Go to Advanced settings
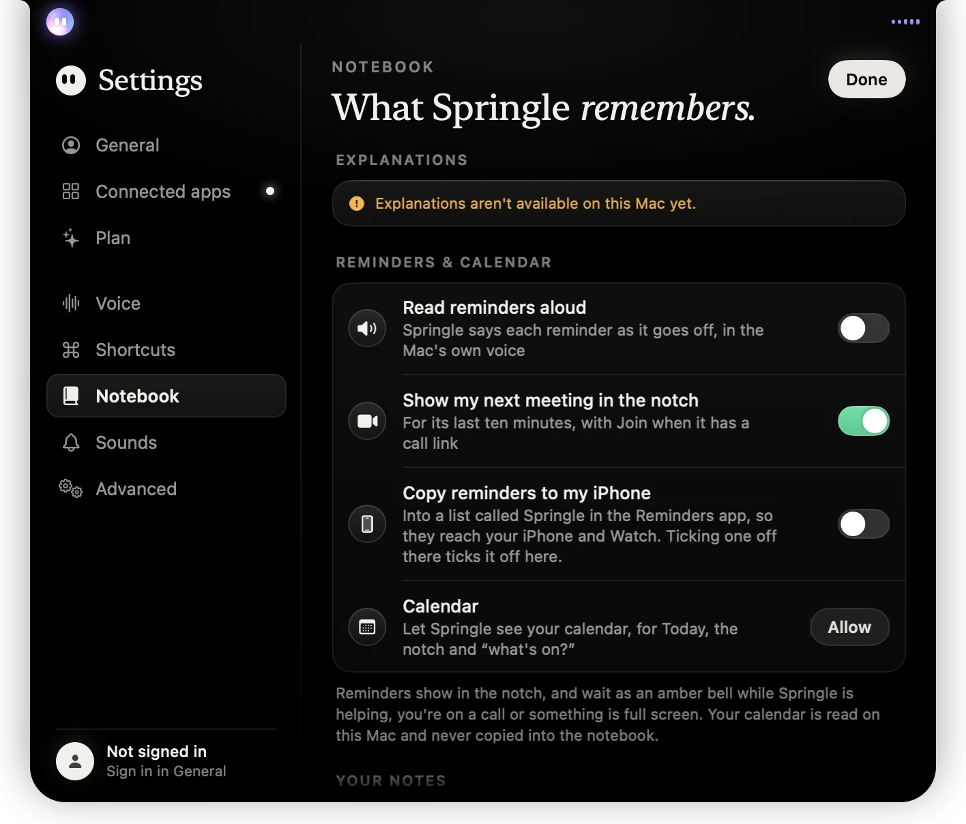The image size is (966, 824). click(x=166, y=489)
